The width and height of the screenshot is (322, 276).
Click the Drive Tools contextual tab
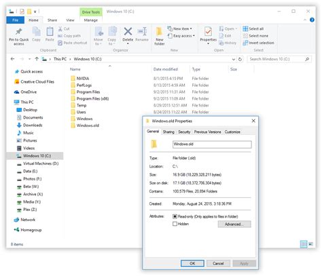pos(91,12)
